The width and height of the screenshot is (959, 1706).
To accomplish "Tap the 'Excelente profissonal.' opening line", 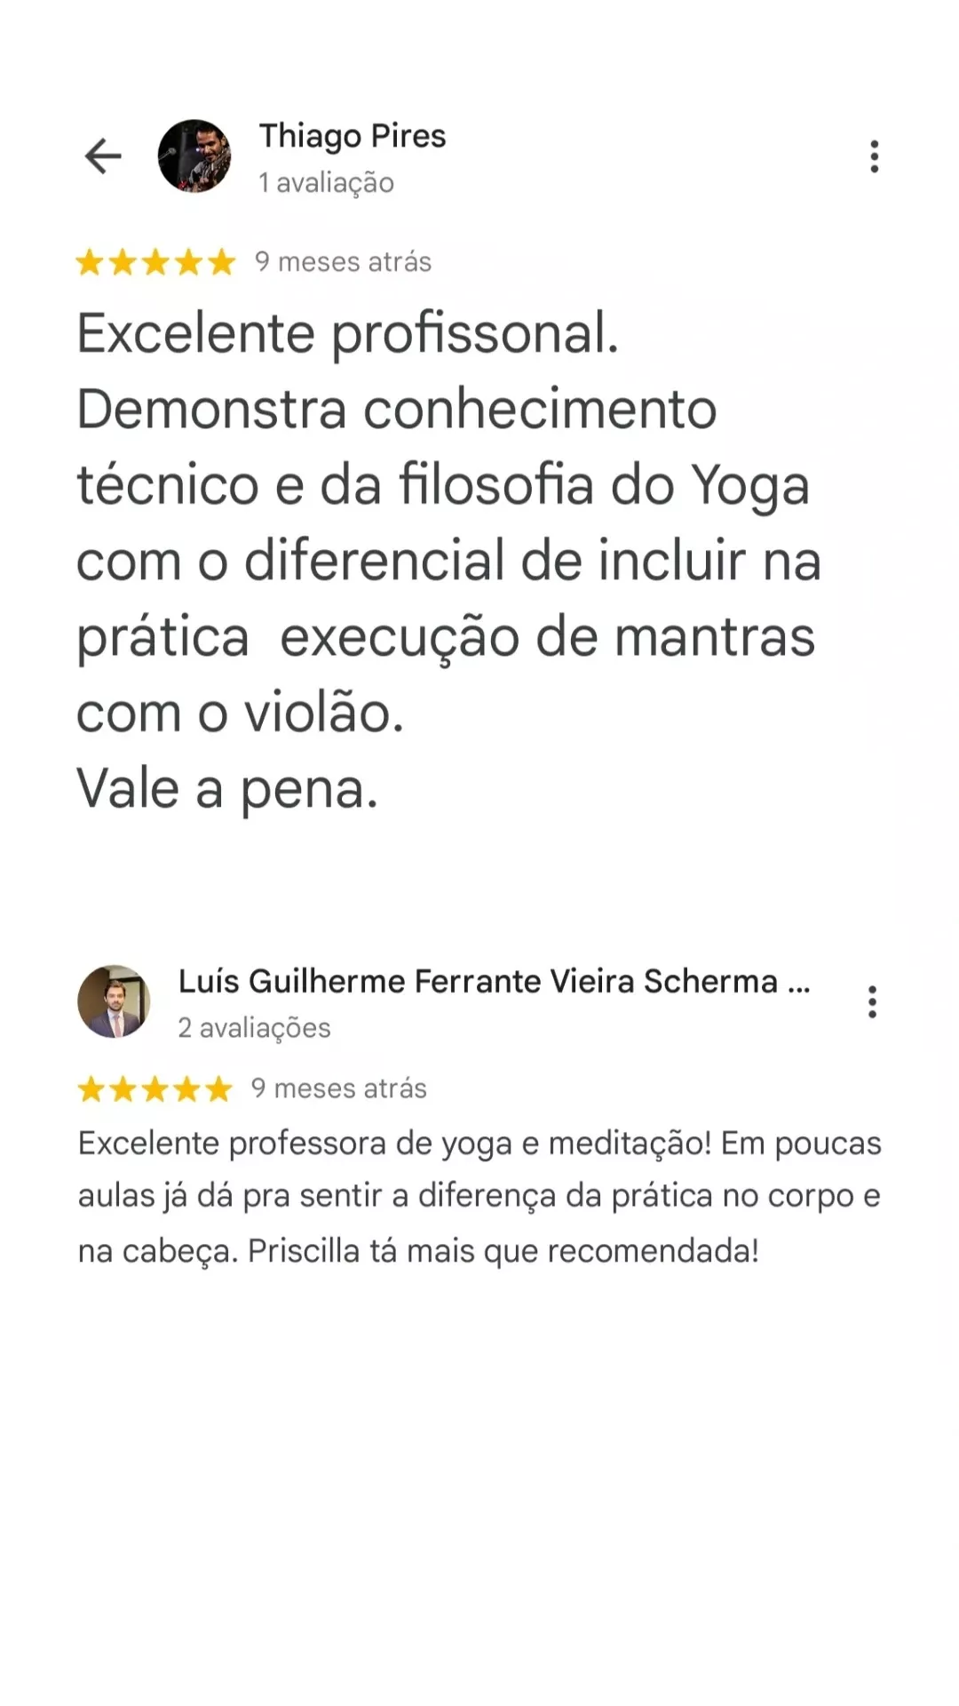I will pyautogui.click(x=348, y=334).
